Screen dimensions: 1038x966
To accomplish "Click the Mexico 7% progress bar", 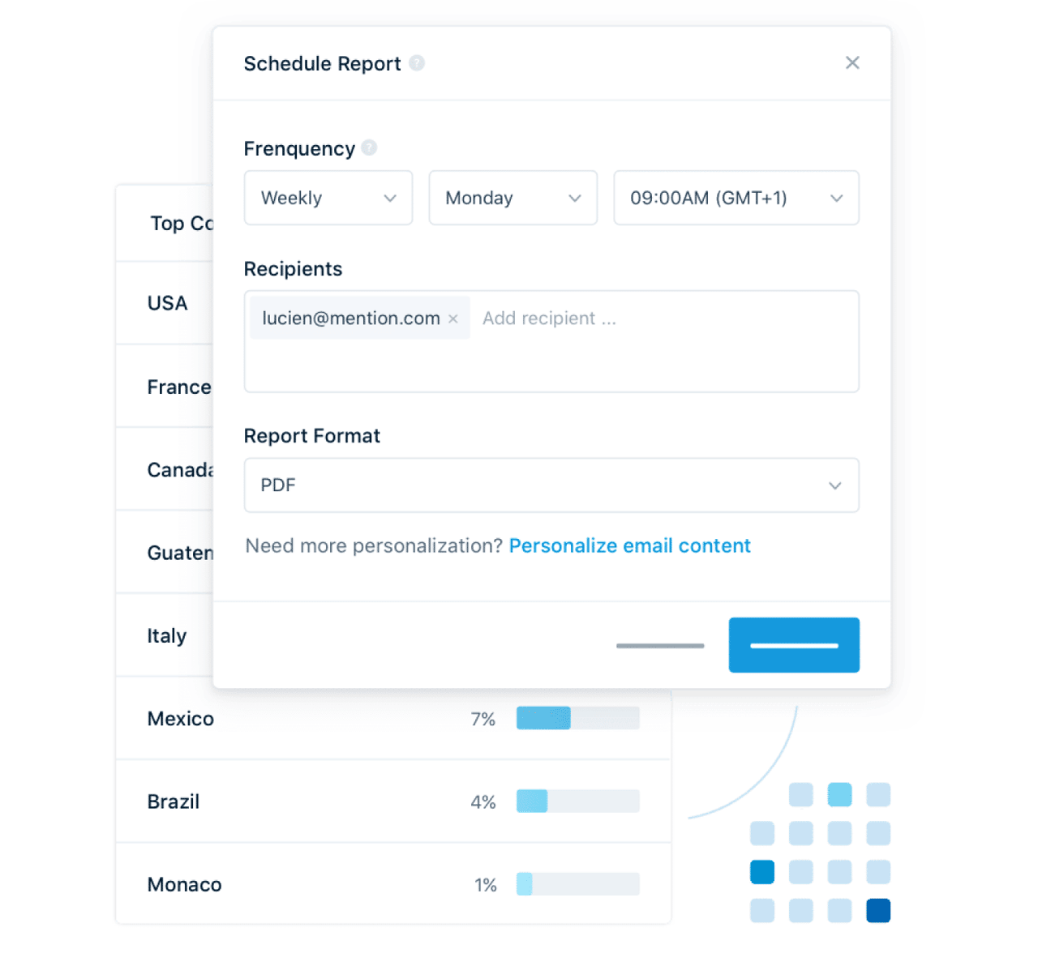I will tap(578, 718).
